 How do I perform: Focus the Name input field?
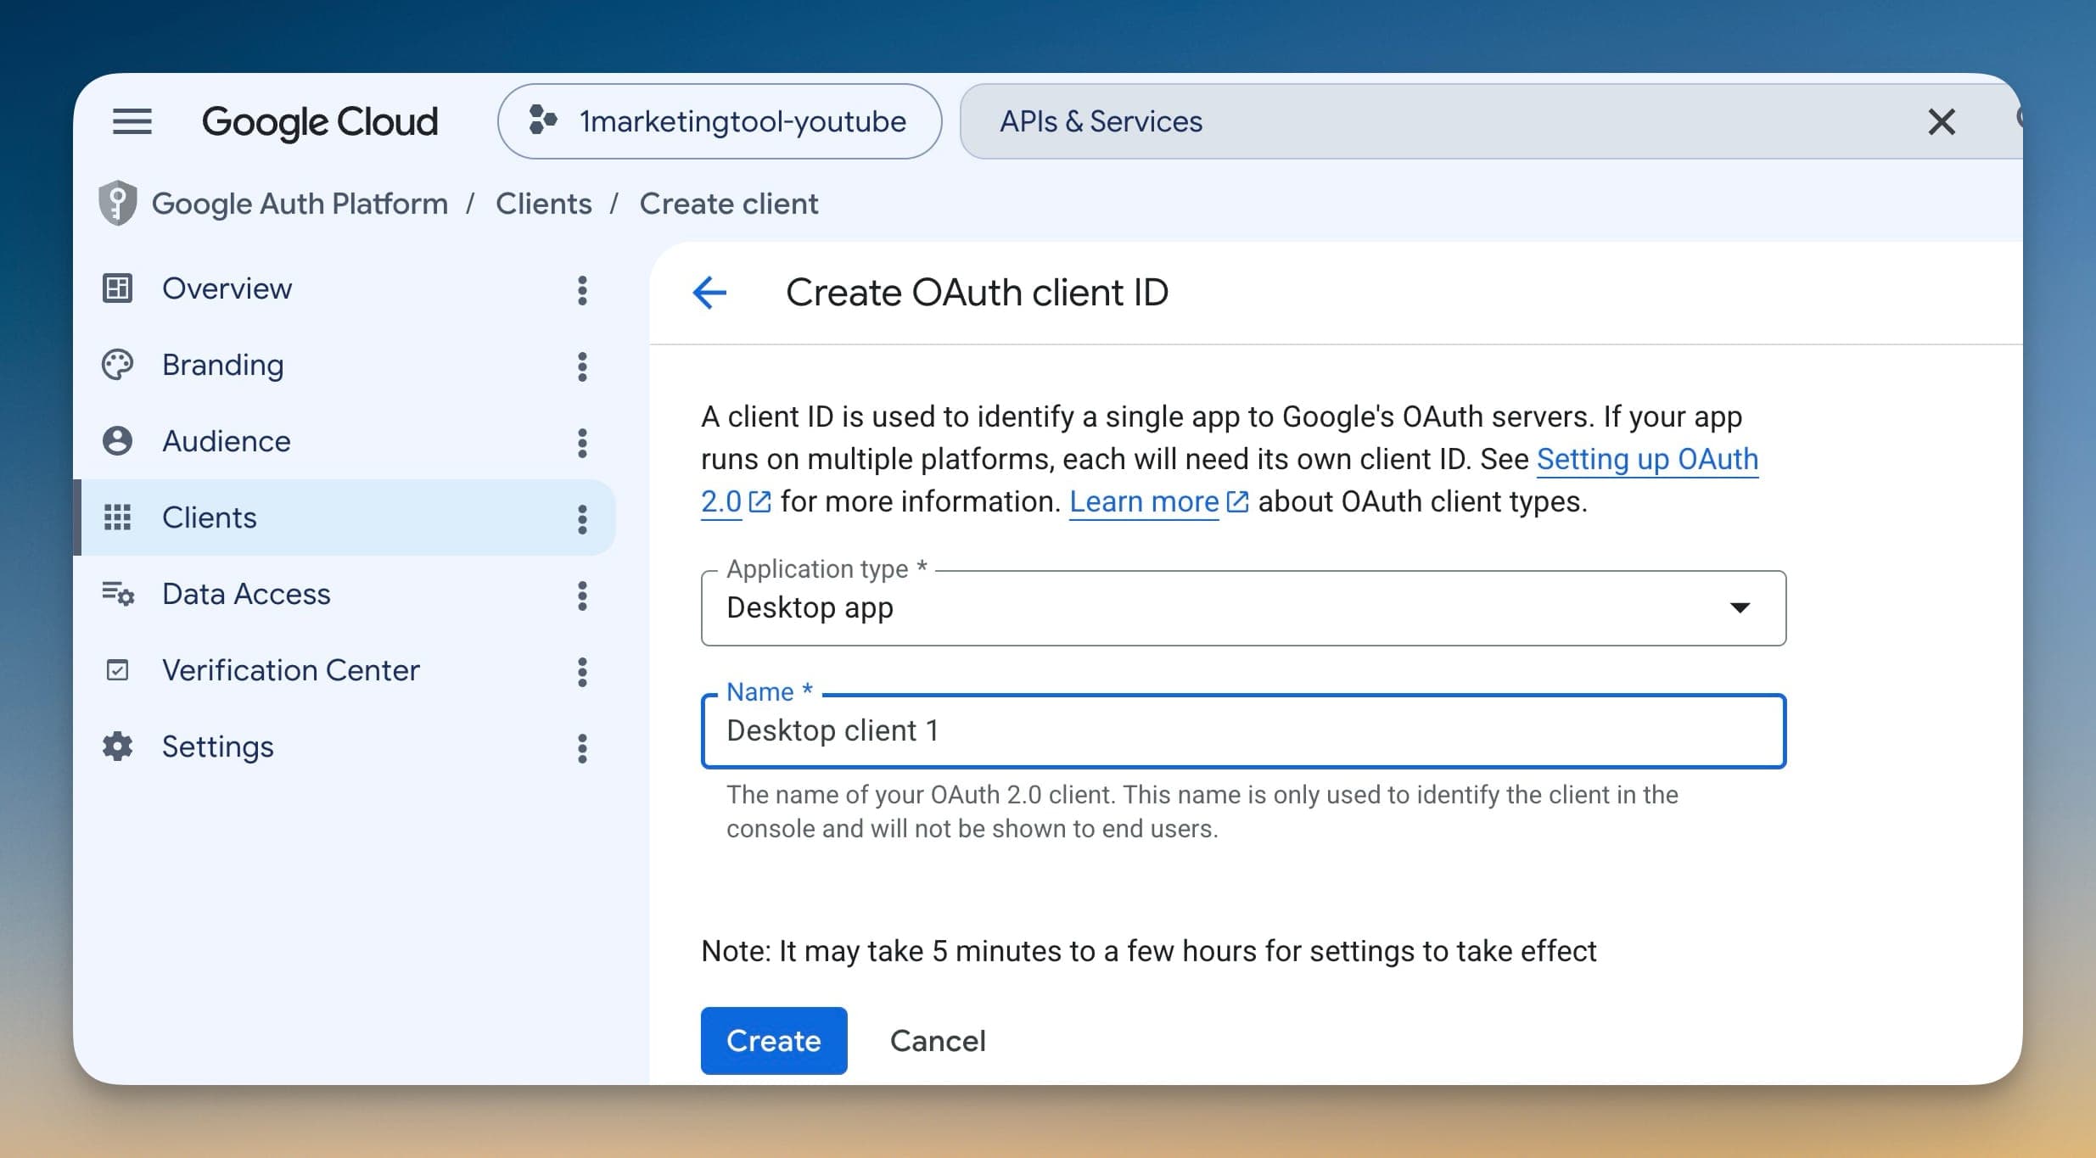pyautogui.click(x=1243, y=731)
